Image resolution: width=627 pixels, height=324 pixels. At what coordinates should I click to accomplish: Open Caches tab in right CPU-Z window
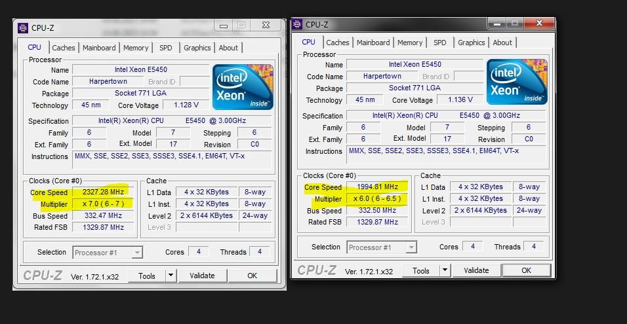[x=338, y=43]
